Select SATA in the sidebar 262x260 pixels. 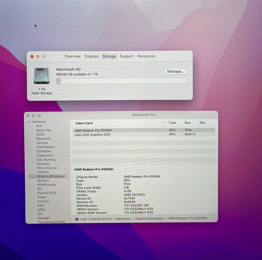(x=41, y=209)
